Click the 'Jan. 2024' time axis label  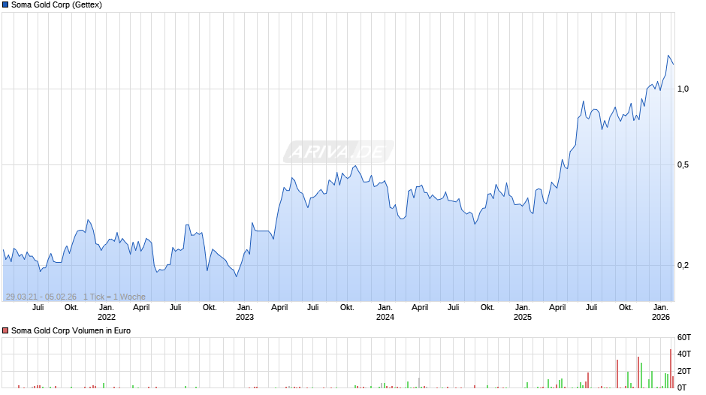click(x=385, y=312)
